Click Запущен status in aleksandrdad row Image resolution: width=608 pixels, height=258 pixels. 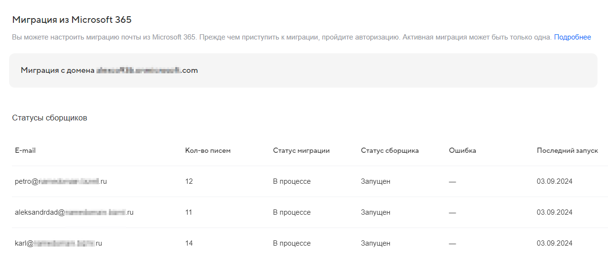pos(375,212)
